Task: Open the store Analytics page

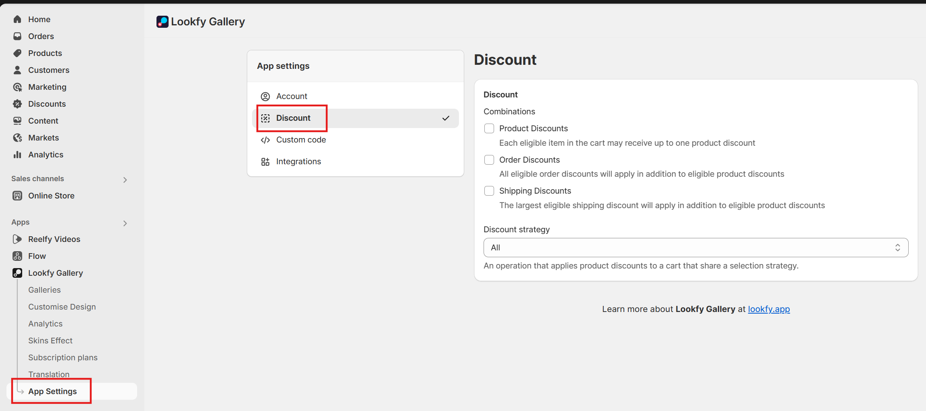Action: (x=46, y=155)
